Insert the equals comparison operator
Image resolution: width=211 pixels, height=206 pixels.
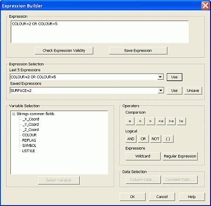(x=130, y=121)
